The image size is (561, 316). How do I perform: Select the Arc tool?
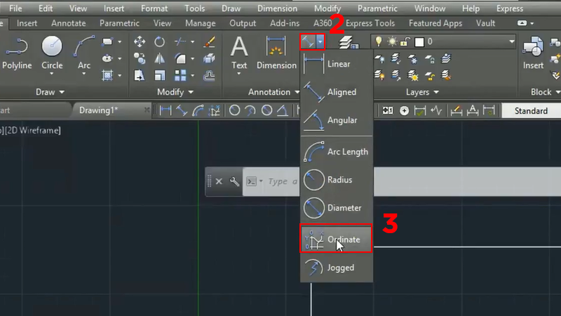tap(84, 53)
